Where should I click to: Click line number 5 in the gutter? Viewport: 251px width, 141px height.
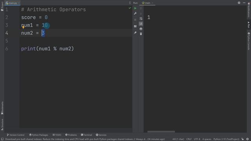[7, 41]
